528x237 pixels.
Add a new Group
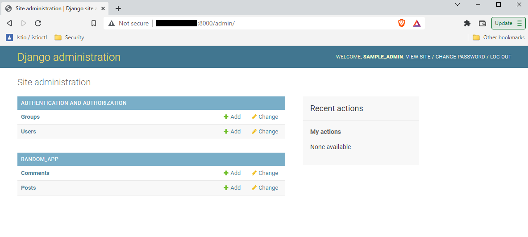point(233,117)
